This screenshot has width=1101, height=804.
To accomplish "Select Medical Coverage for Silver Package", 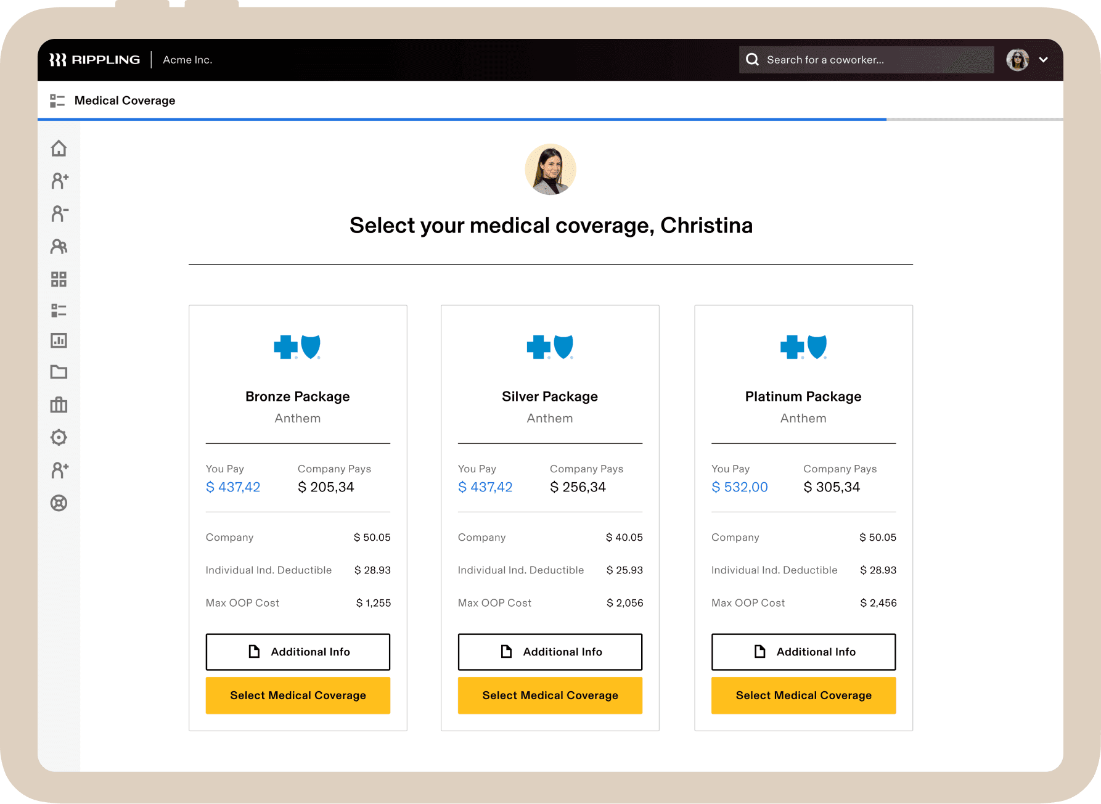I will click(550, 695).
